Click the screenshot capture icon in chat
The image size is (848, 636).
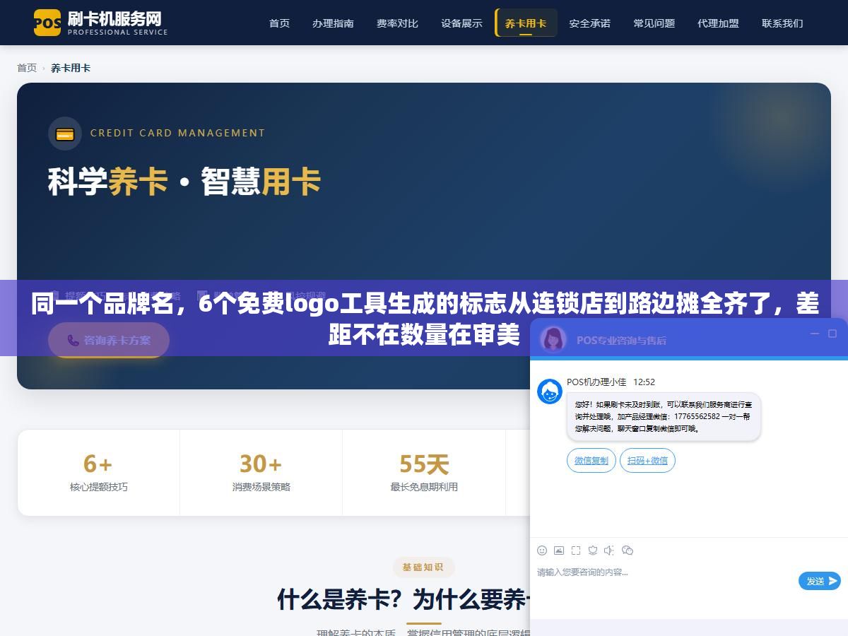[576, 550]
